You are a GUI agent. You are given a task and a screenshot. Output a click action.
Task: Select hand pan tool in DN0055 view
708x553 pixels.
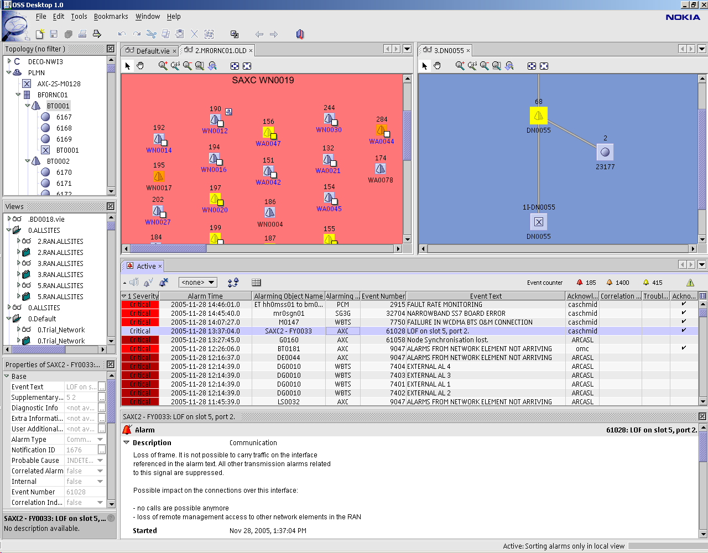(438, 66)
